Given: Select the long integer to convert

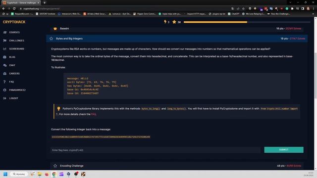Looking at the screenshot, I should coord(101,137).
